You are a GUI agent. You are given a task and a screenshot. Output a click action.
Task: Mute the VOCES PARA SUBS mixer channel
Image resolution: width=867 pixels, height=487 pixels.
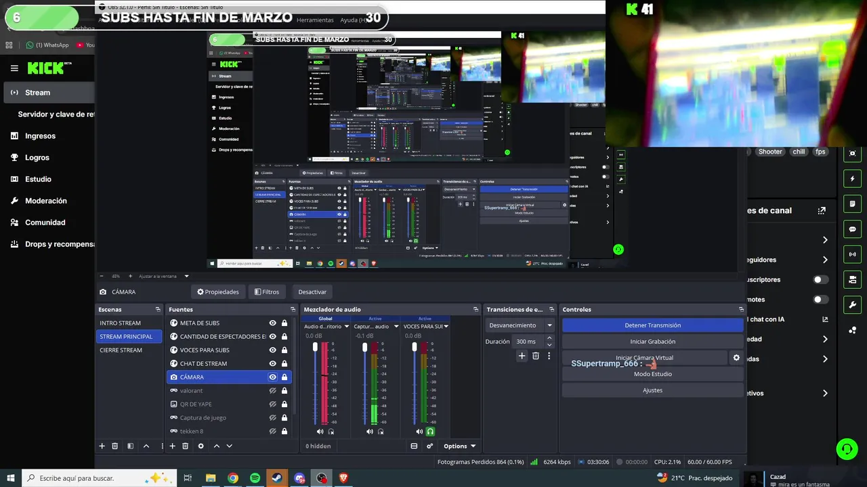[419, 432]
